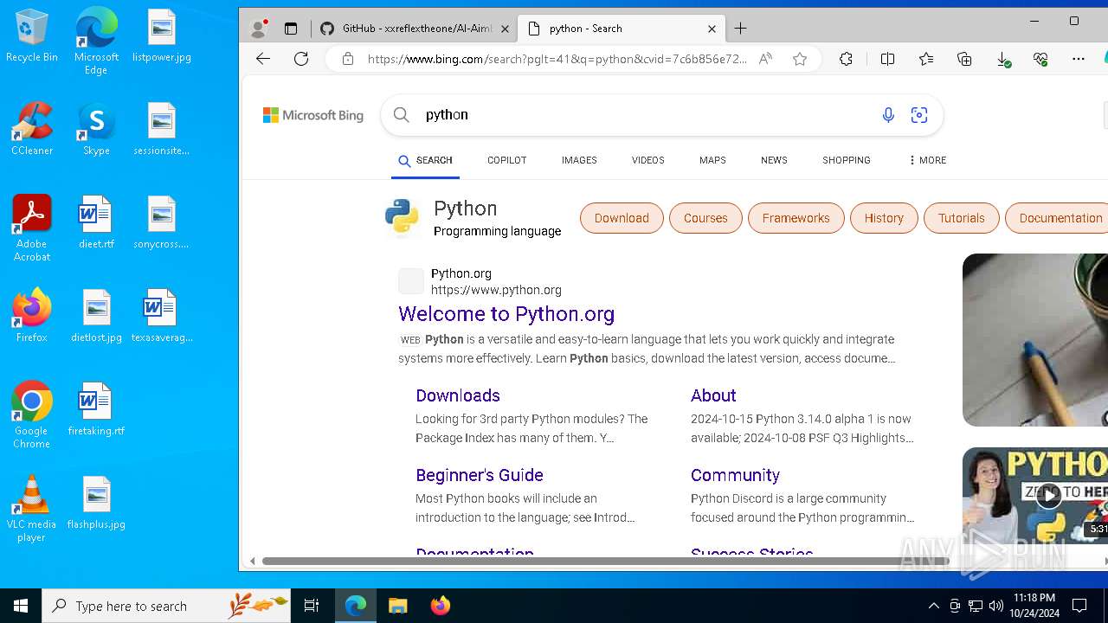Select NEWS search tab
1108x623 pixels.
click(x=774, y=160)
